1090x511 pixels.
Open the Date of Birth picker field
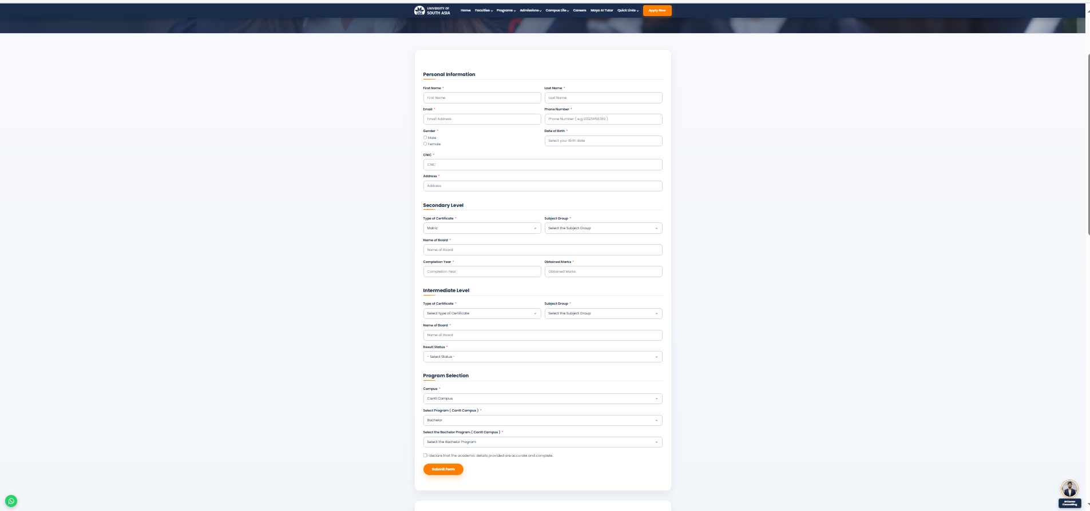(603, 141)
